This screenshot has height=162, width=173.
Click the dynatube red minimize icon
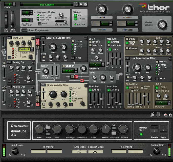pyautogui.click(x=166, y=115)
